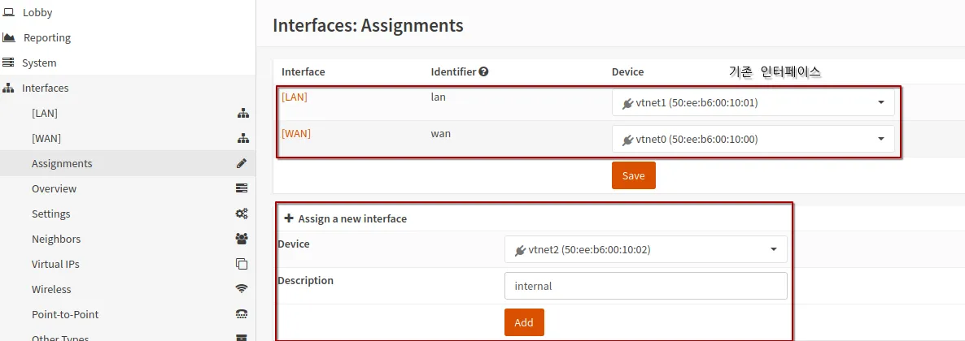Click the gears icon beside Settings

point(242,214)
